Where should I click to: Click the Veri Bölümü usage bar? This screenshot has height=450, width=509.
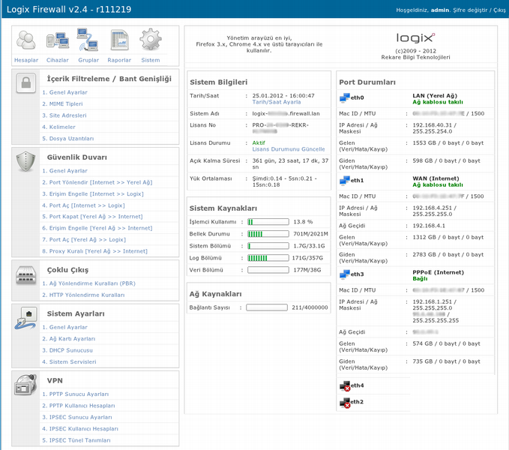click(x=268, y=270)
